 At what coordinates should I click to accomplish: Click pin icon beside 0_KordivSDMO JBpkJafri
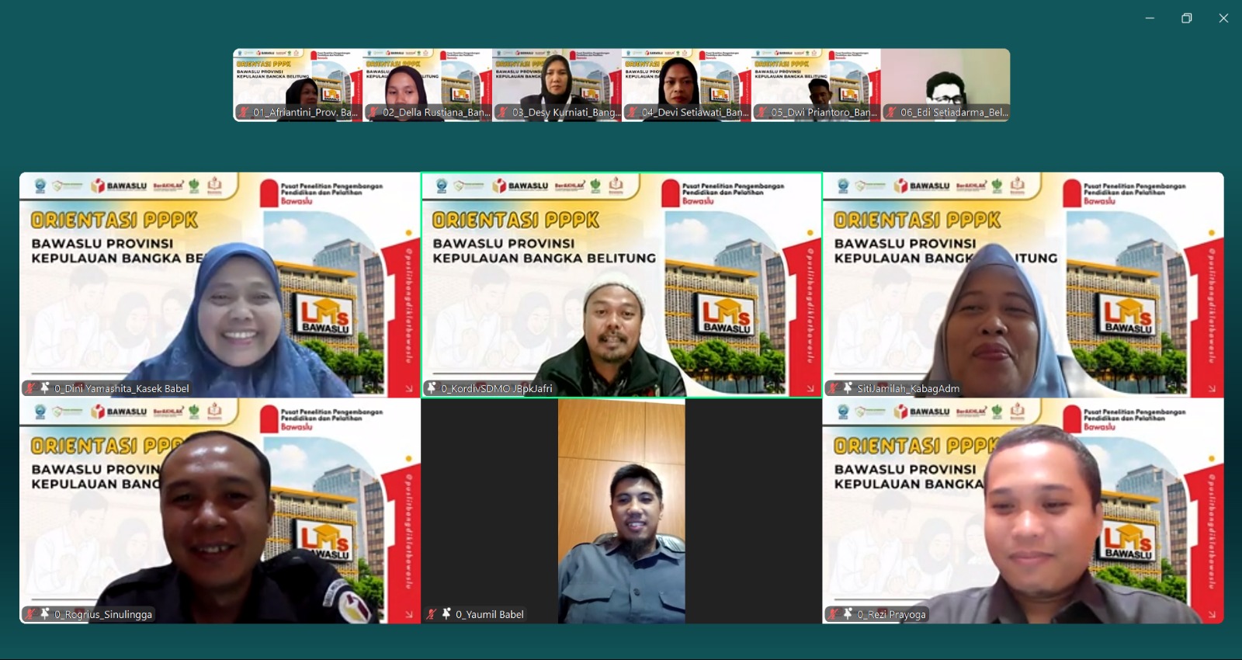(x=432, y=387)
